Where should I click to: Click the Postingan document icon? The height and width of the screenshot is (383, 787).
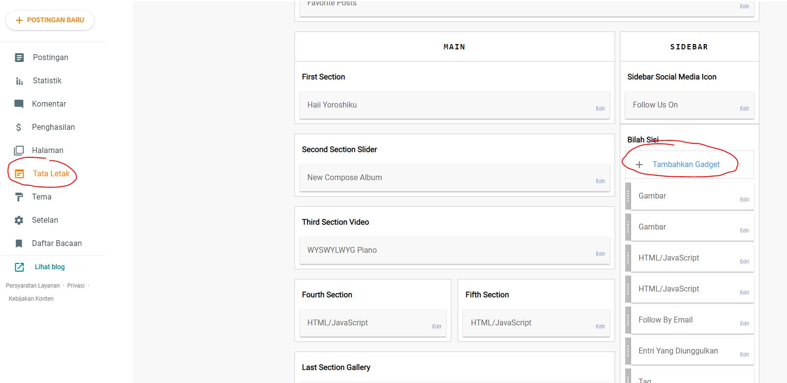point(19,58)
